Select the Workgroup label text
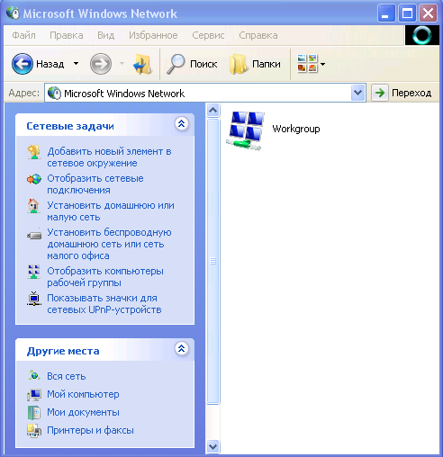The width and height of the screenshot is (443, 457). [x=296, y=129]
